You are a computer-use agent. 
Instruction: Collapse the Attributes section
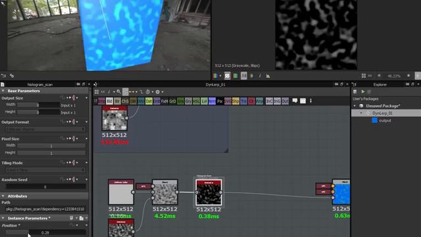click(x=3, y=196)
